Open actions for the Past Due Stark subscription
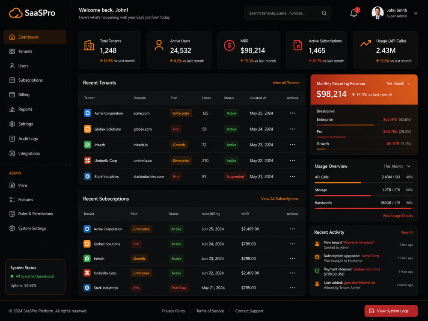 (292, 288)
